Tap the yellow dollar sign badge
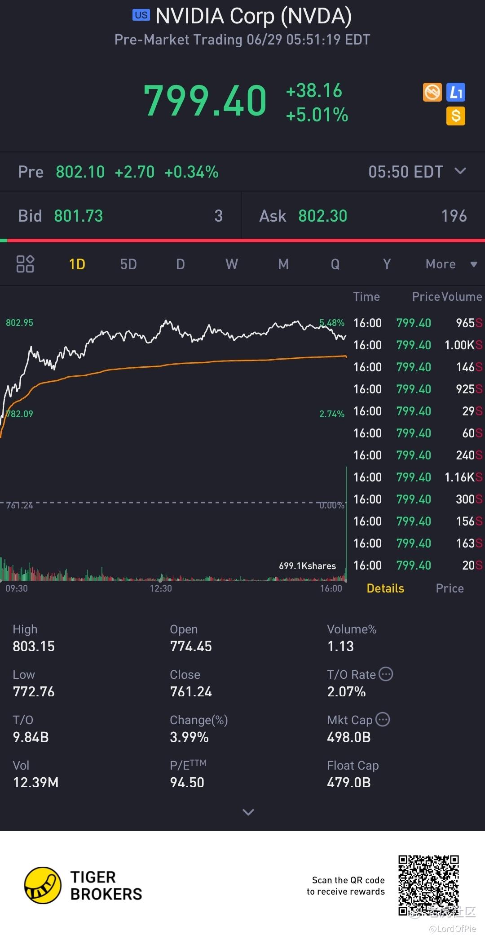 (x=456, y=116)
